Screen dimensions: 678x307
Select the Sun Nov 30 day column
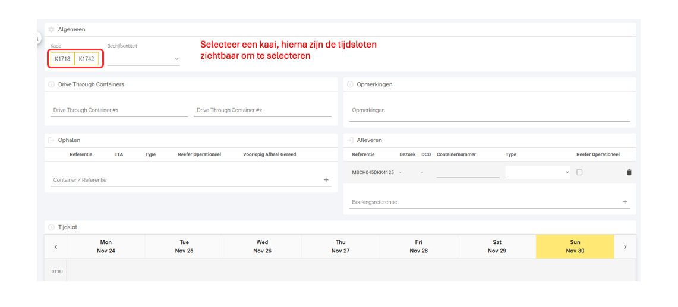tap(575, 246)
